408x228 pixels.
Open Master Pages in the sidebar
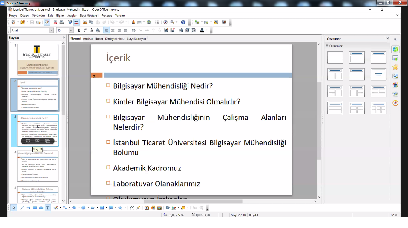point(395,58)
